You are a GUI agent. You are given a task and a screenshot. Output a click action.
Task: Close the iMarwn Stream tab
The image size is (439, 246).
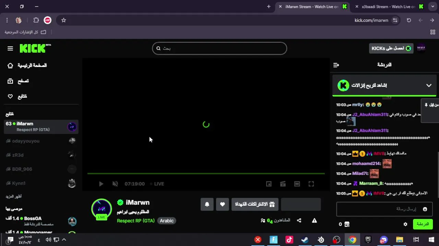coord(280,6)
